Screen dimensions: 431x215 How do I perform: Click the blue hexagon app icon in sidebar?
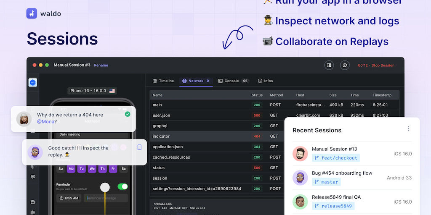pos(33,83)
